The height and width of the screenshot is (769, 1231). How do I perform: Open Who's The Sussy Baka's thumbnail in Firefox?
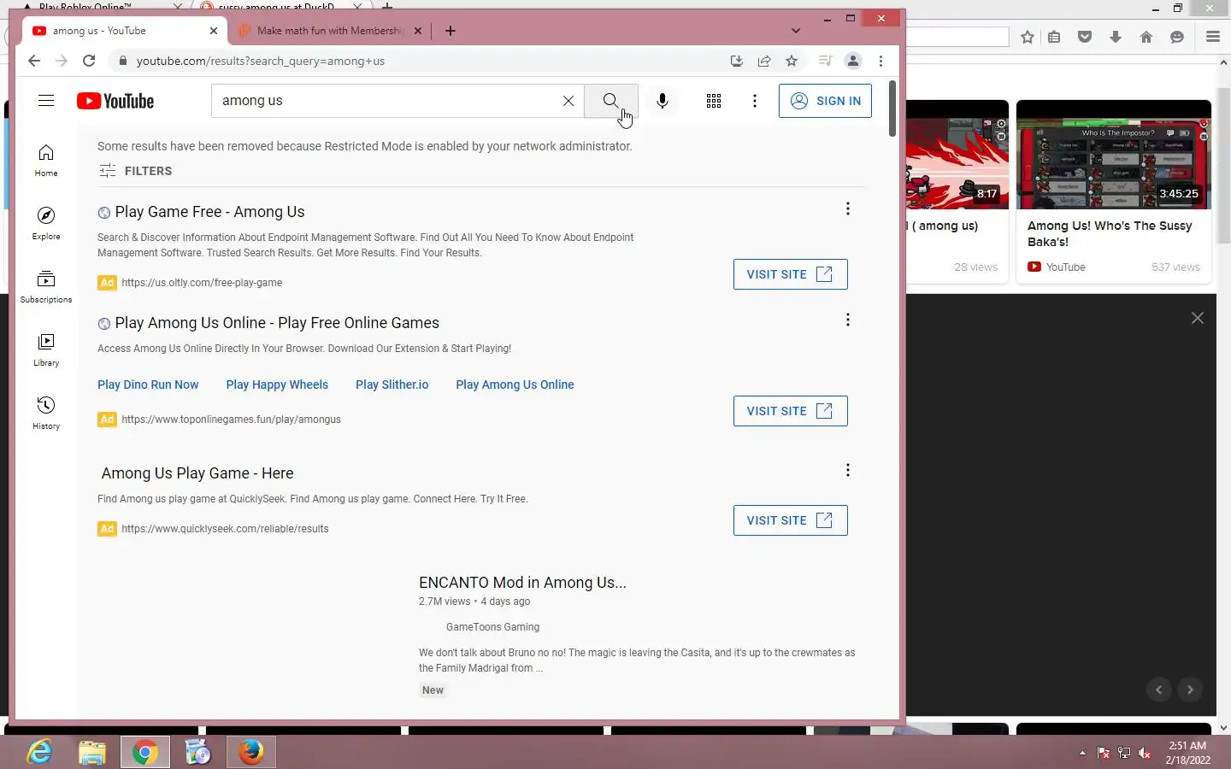point(1114,155)
